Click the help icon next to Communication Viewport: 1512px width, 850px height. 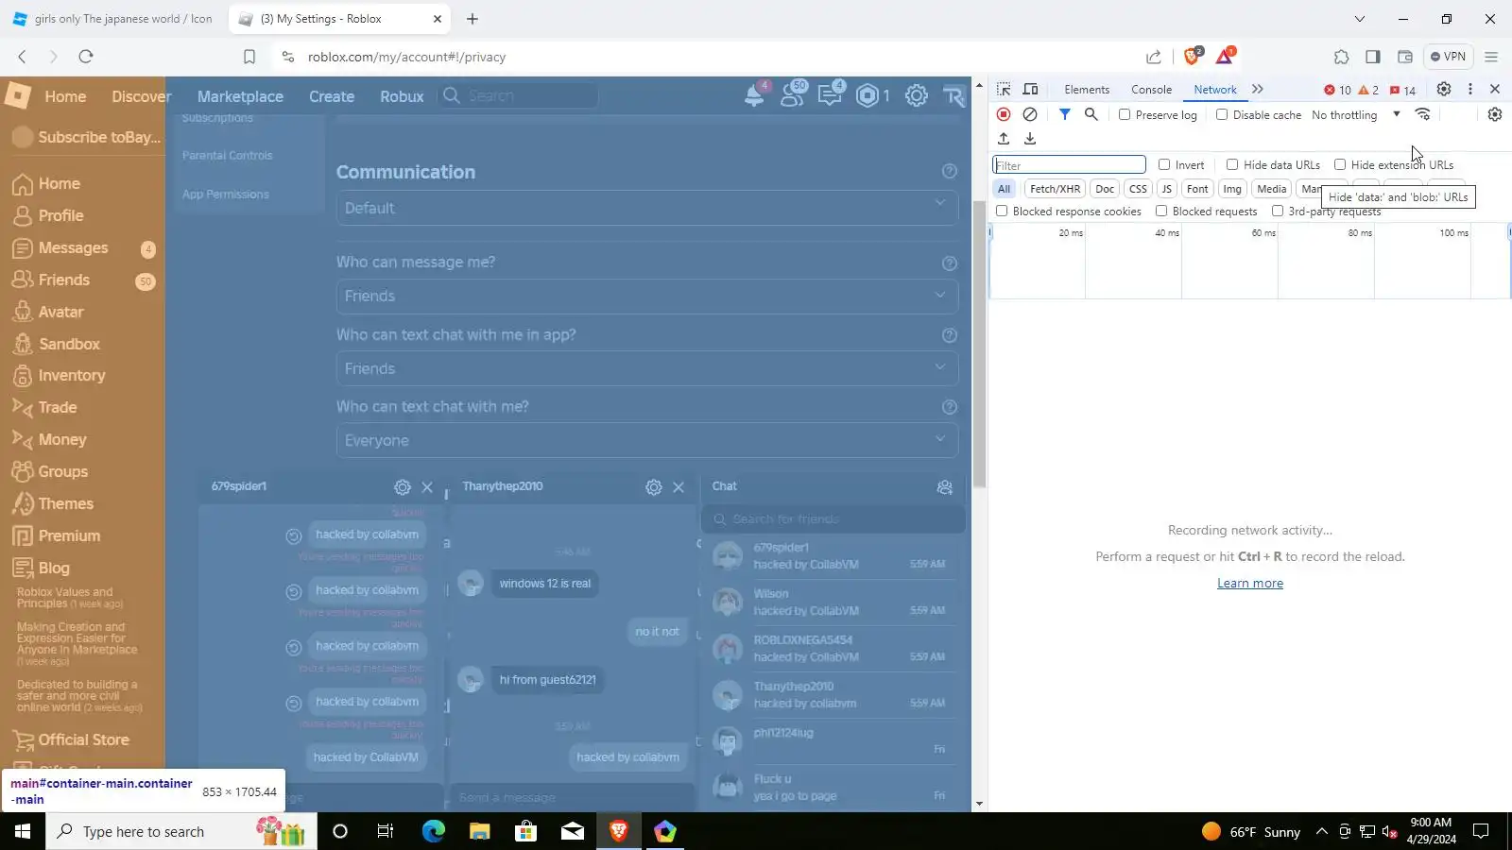tap(950, 171)
